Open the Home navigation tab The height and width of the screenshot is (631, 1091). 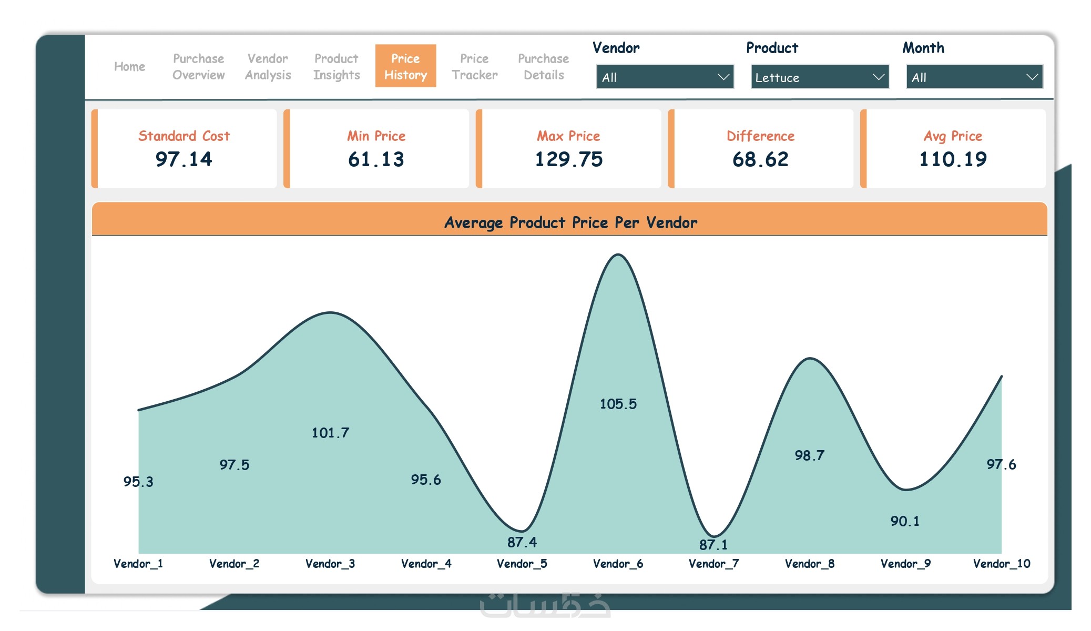[129, 66]
